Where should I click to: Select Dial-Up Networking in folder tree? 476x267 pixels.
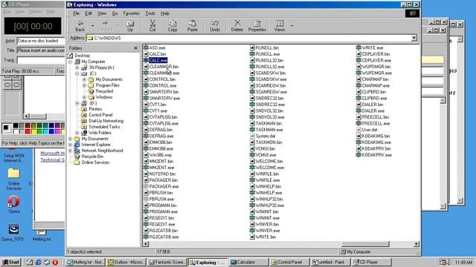[106, 121]
